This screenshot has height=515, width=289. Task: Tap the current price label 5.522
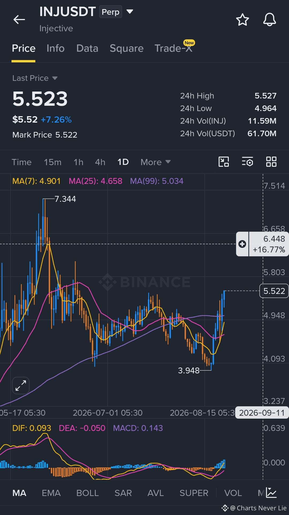[274, 291]
